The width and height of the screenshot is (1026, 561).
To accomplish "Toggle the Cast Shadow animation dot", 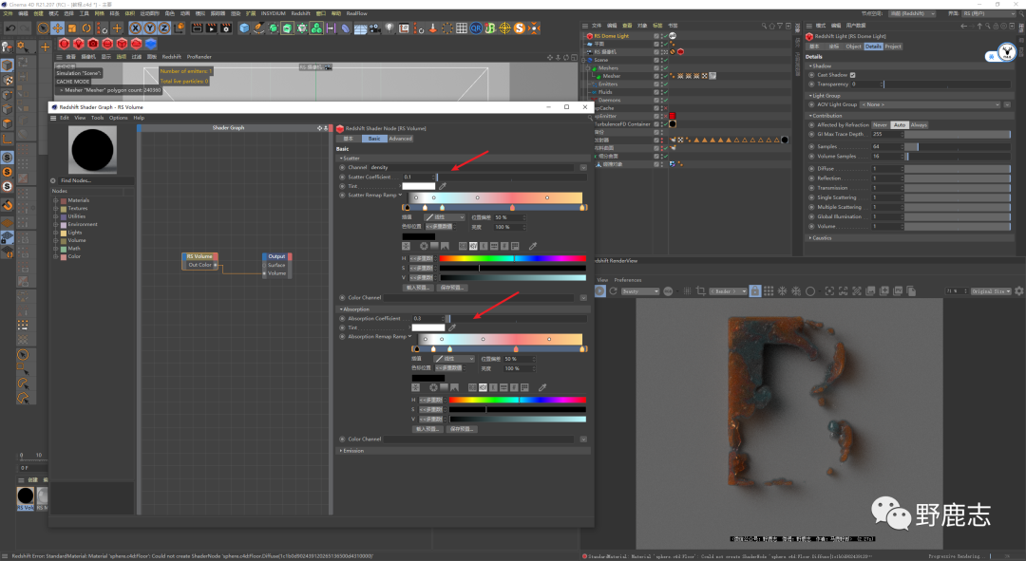I will click(812, 75).
